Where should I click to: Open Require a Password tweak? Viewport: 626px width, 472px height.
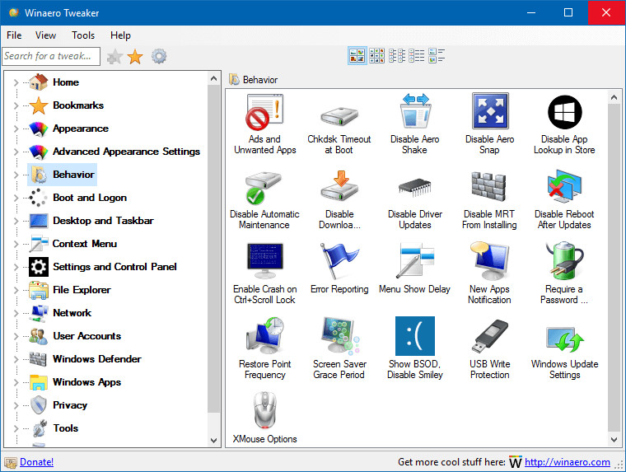[564, 274]
